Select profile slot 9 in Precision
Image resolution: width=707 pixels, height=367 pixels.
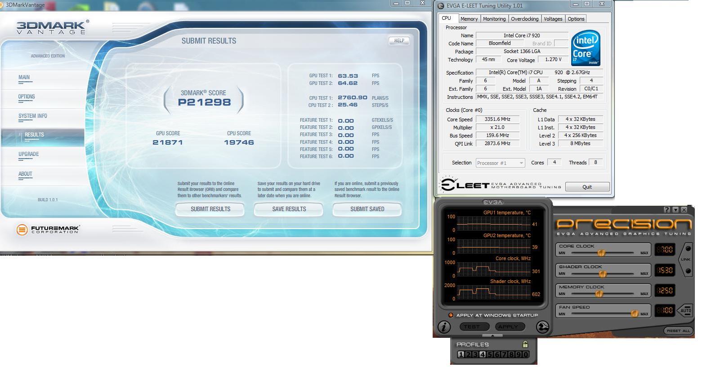pos(519,354)
